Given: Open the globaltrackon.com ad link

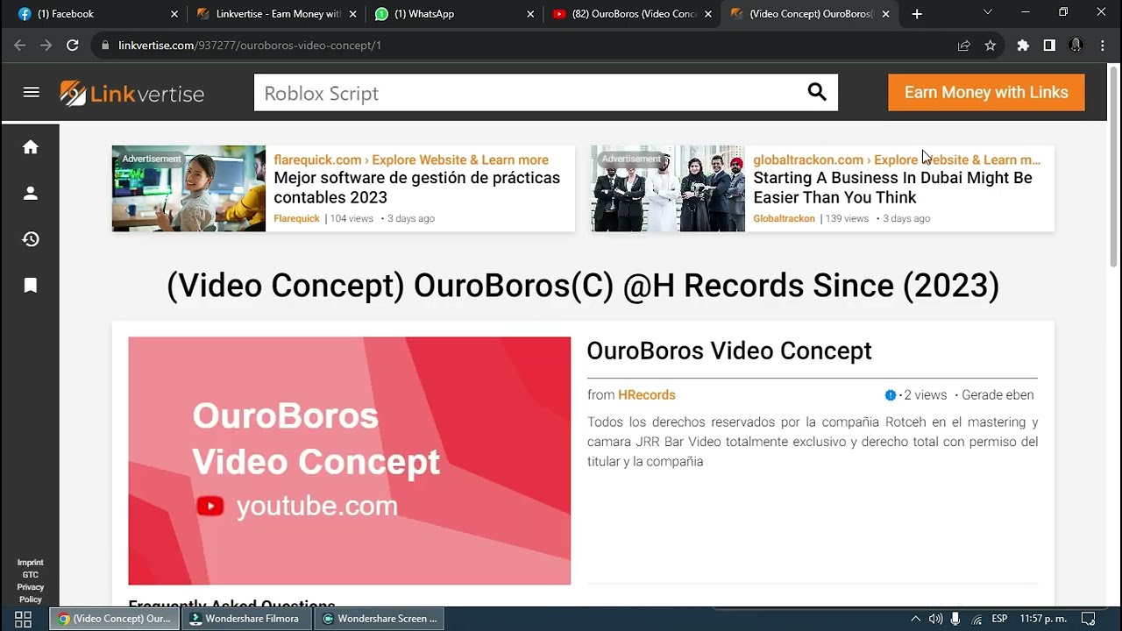Looking at the screenshot, I should tap(897, 160).
